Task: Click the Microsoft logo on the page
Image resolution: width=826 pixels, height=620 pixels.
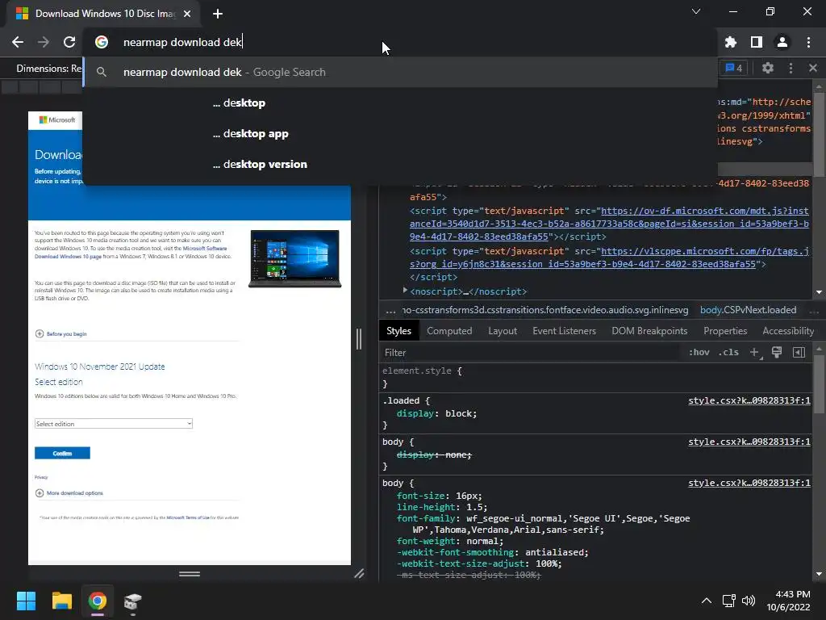Action: coord(57,120)
